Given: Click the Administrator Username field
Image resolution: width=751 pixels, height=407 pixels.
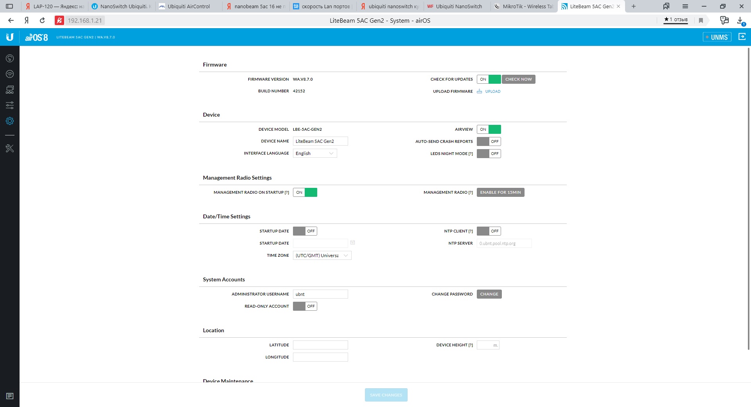Looking at the screenshot, I should 320,294.
